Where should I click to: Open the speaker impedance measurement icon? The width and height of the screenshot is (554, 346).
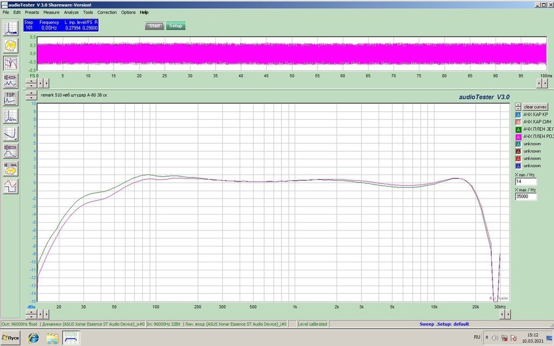coord(11,81)
